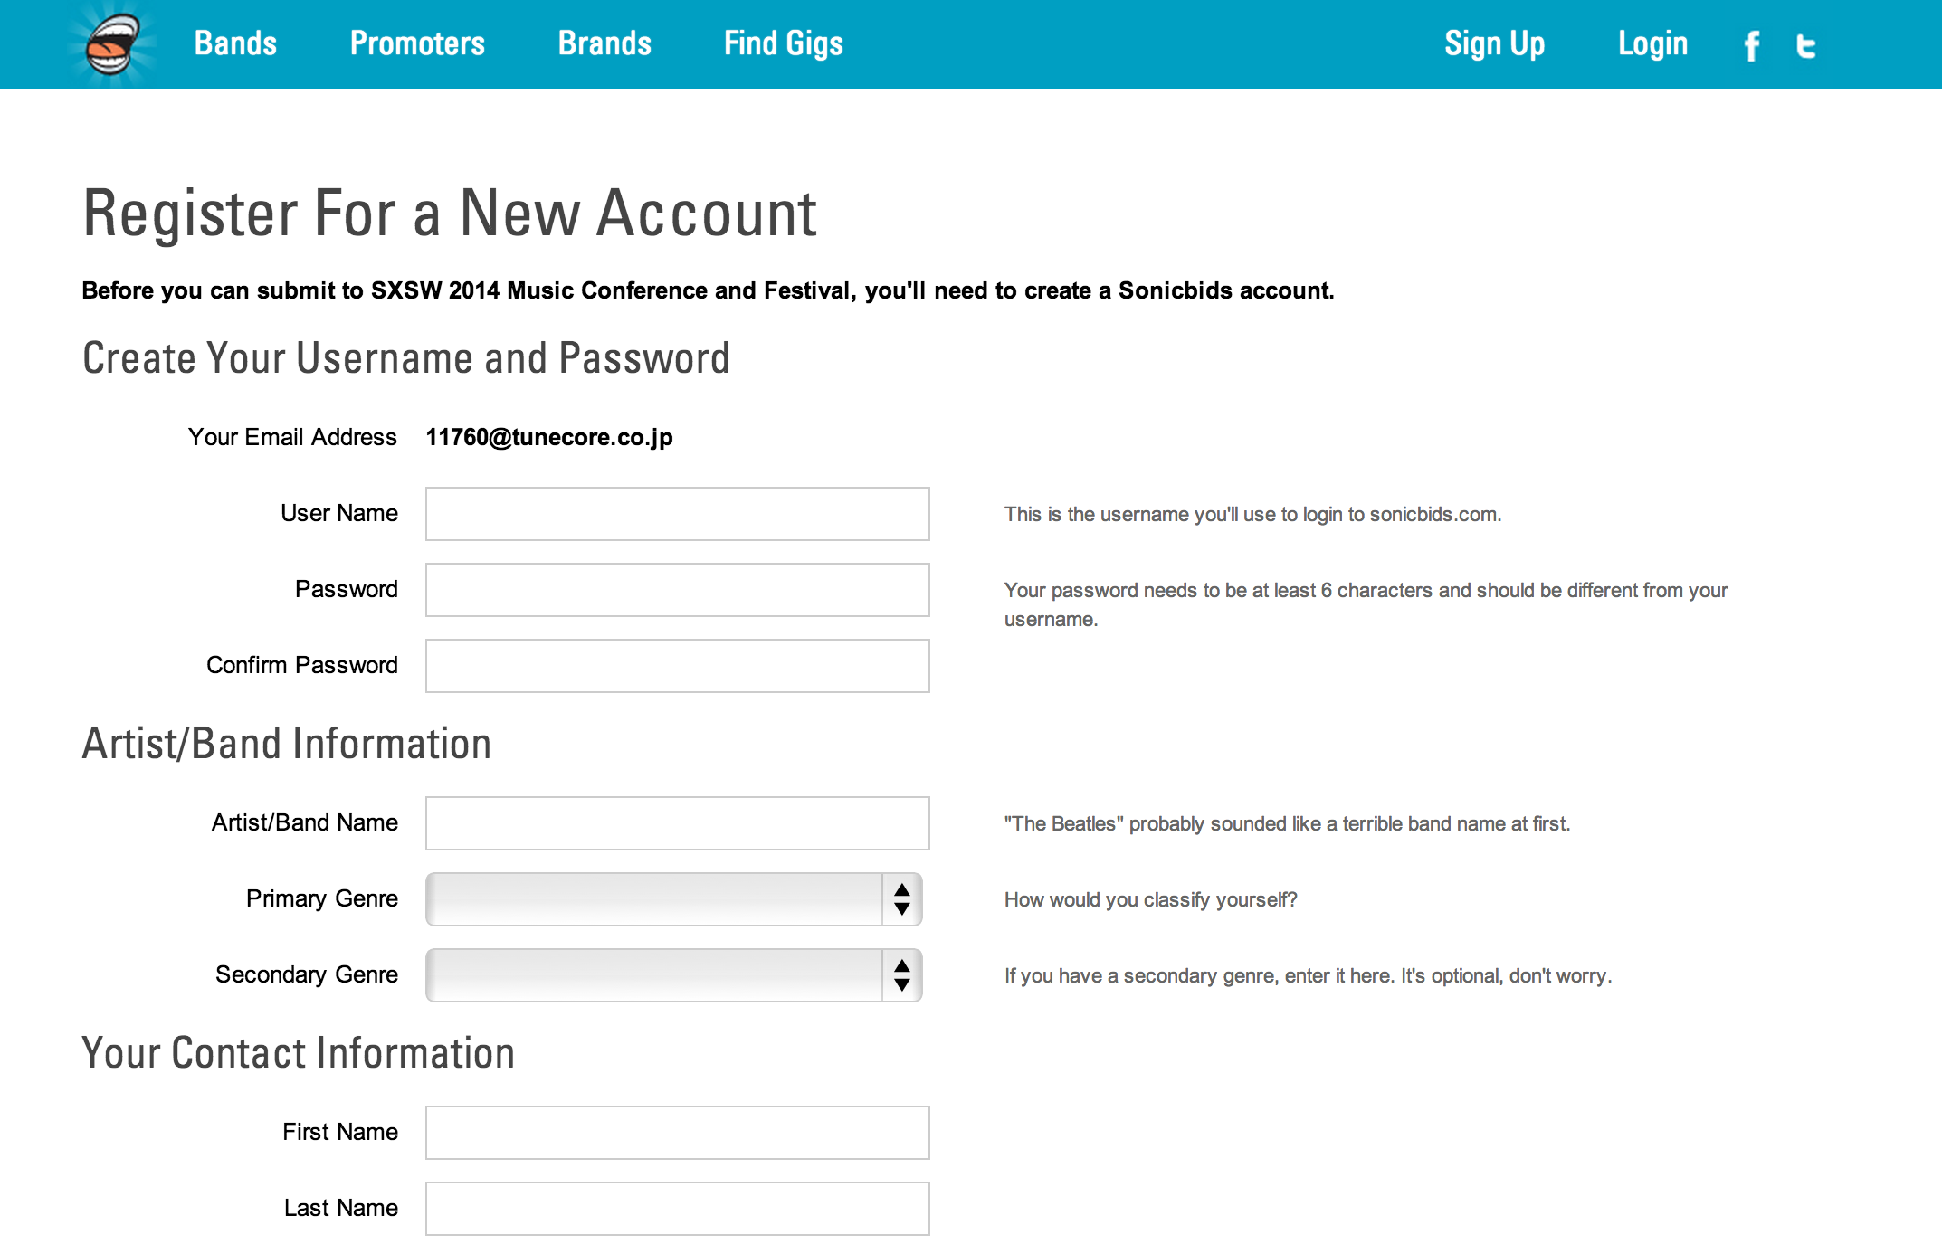Image resolution: width=1942 pixels, height=1254 pixels.
Task: Click the Secondary Genre stepper arrows
Action: (902, 975)
